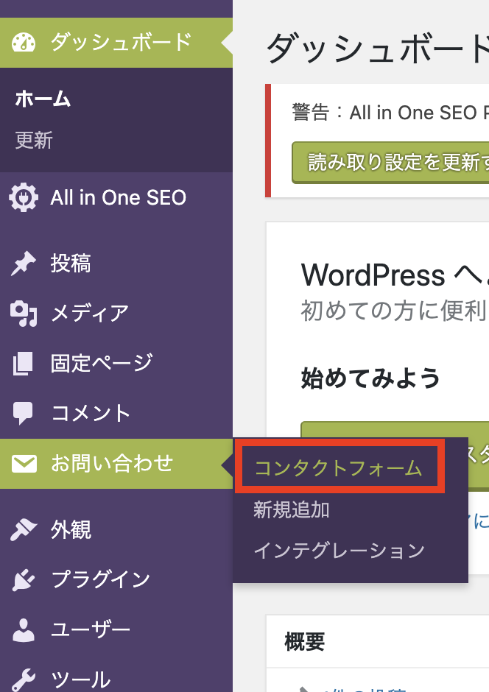Choose コンタクトフォーム in the flyout submenu
Viewport: 489px width, 692px height.
[339, 468]
